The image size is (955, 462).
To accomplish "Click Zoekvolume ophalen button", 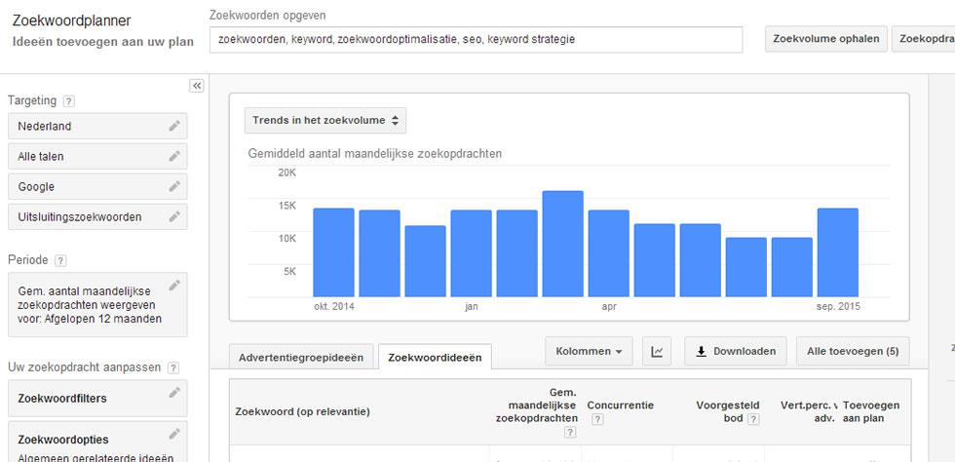I will 826,39.
